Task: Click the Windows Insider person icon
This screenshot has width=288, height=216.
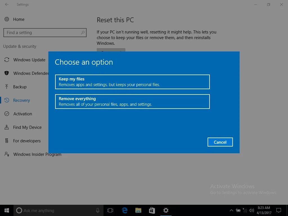Action: 7,154
